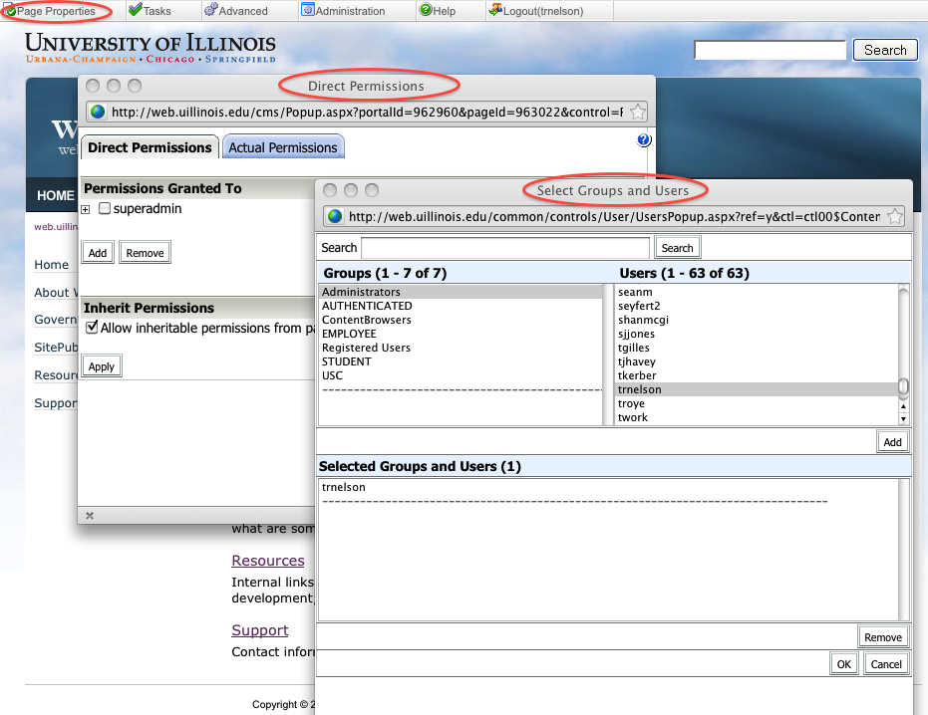Select user sjjones in Users list
This screenshot has width=928, height=715.
757,334
